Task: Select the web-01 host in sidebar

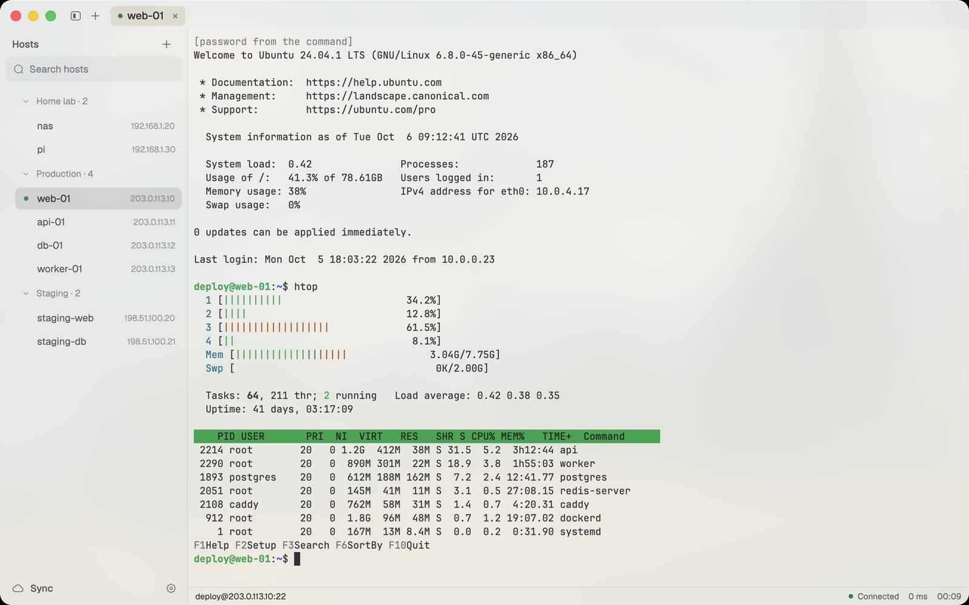Action: click(98, 198)
